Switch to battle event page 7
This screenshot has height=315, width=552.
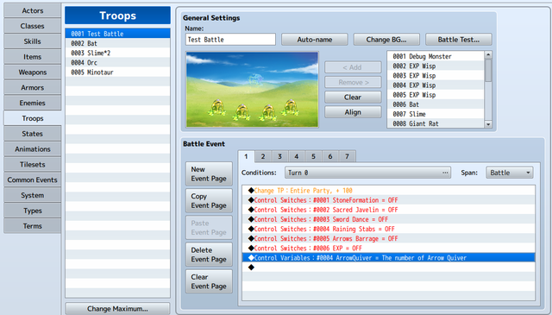tap(347, 156)
